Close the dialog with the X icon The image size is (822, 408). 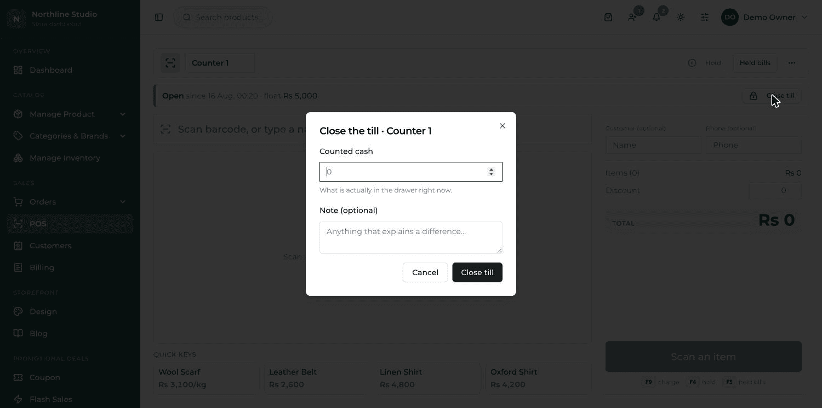click(503, 126)
